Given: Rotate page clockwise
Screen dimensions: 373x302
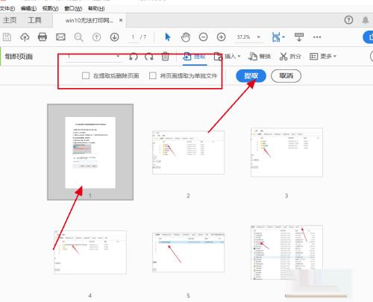Looking at the screenshot, I should (149, 57).
